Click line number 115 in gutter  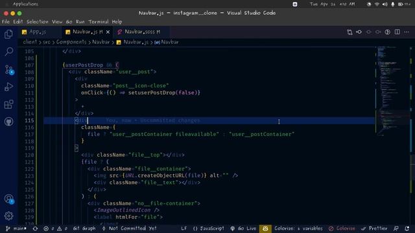point(29,120)
